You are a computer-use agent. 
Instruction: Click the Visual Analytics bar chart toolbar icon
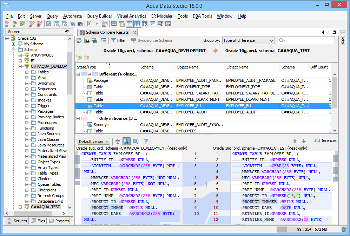tap(168, 24)
